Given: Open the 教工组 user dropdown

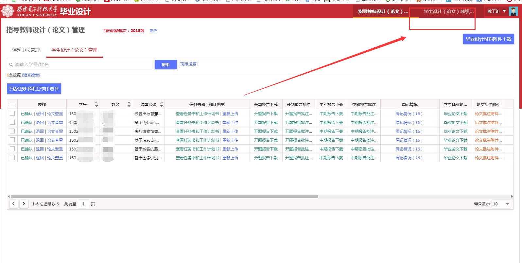Looking at the screenshot, I should (496, 11).
